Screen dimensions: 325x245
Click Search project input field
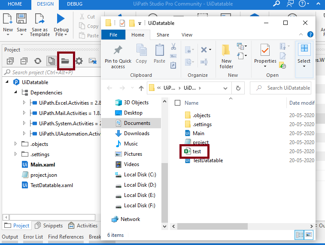pyautogui.click(x=52, y=73)
